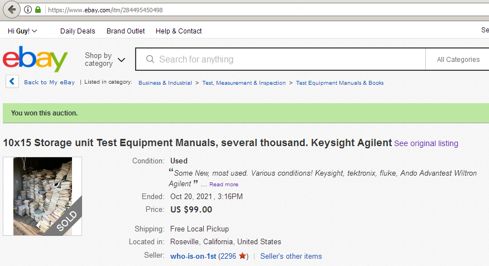Open seller who-is-on-1st profile

coord(193,256)
